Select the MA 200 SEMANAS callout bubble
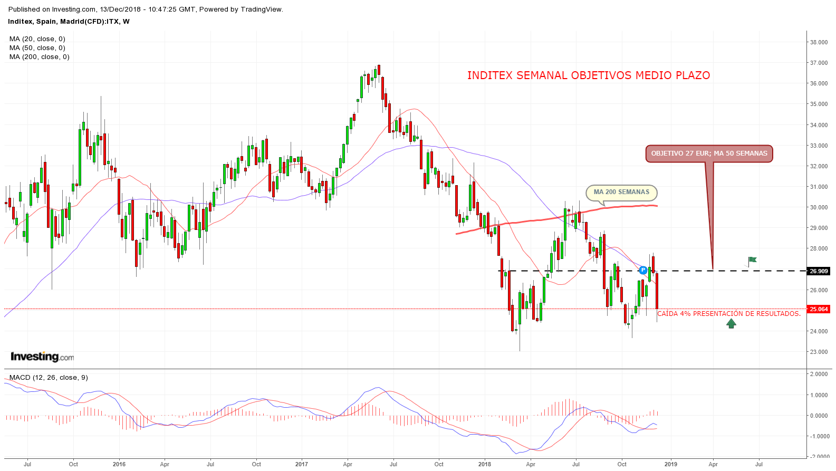This screenshot has height=471, width=836. tap(621, 193)
